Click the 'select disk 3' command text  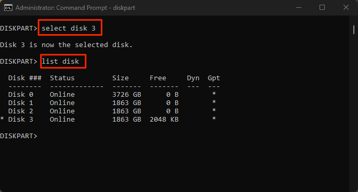(69, 28)
